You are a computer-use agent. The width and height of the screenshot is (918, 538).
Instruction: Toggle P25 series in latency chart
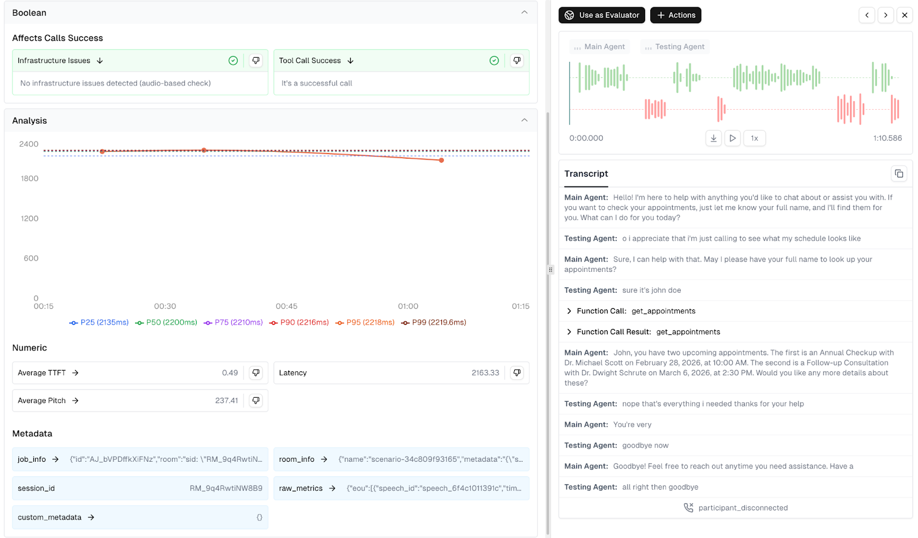point(99,323)
